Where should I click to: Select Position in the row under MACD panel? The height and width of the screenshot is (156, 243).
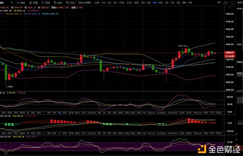tap(151, 133)
